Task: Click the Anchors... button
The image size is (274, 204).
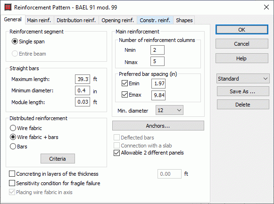Action: point(158,126)
